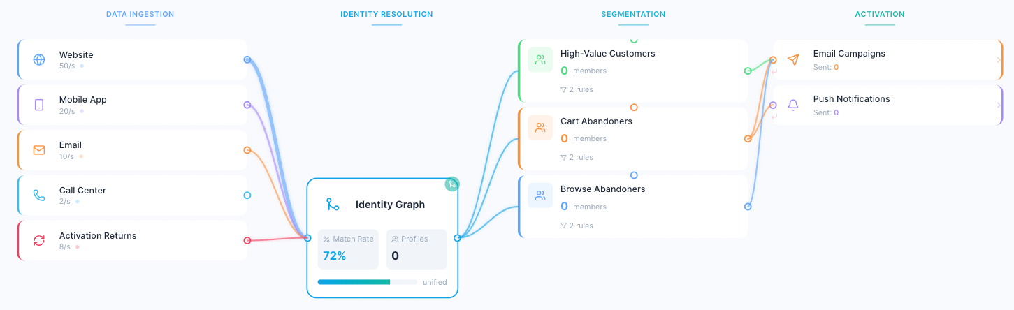Click the Email Campaigns paper plane icon
1014x310 pixels.
pyautogui.click(x=793, y=60)
